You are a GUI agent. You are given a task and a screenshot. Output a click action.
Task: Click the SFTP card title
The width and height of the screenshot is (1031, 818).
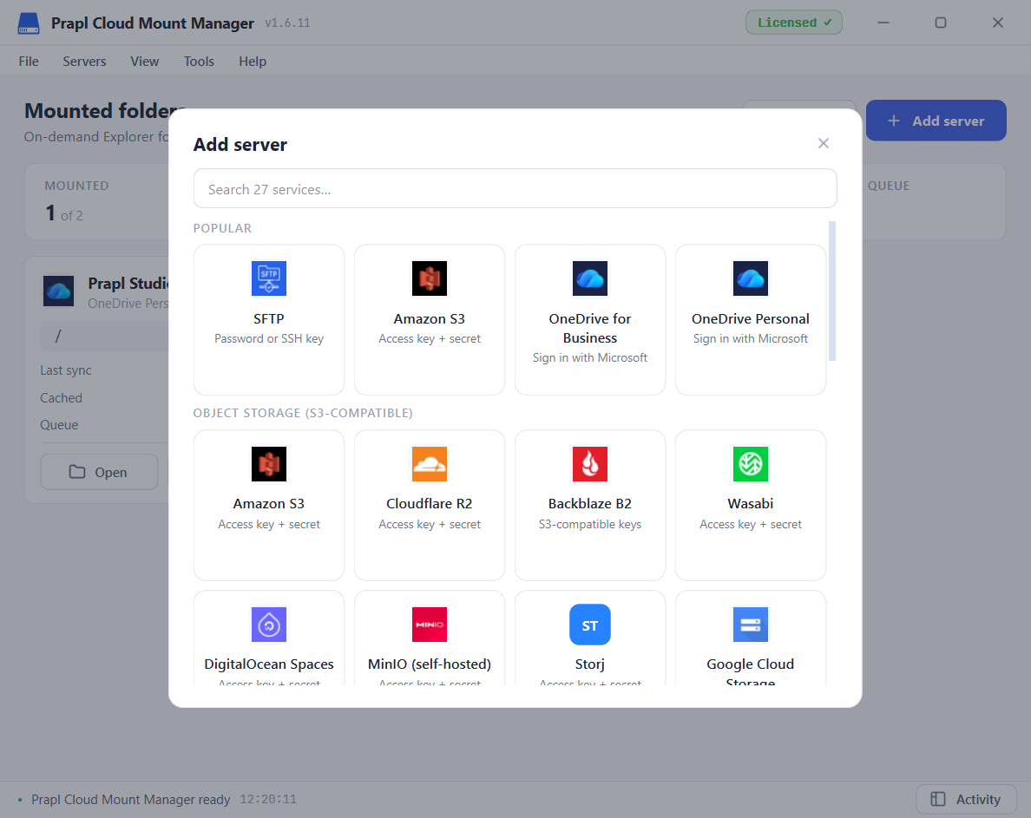click(x=269, y=318)
